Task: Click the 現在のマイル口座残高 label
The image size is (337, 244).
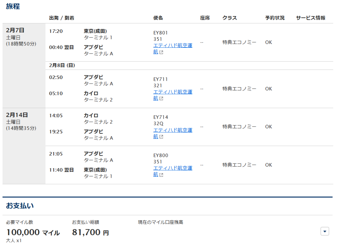Action: coord(160,222)
